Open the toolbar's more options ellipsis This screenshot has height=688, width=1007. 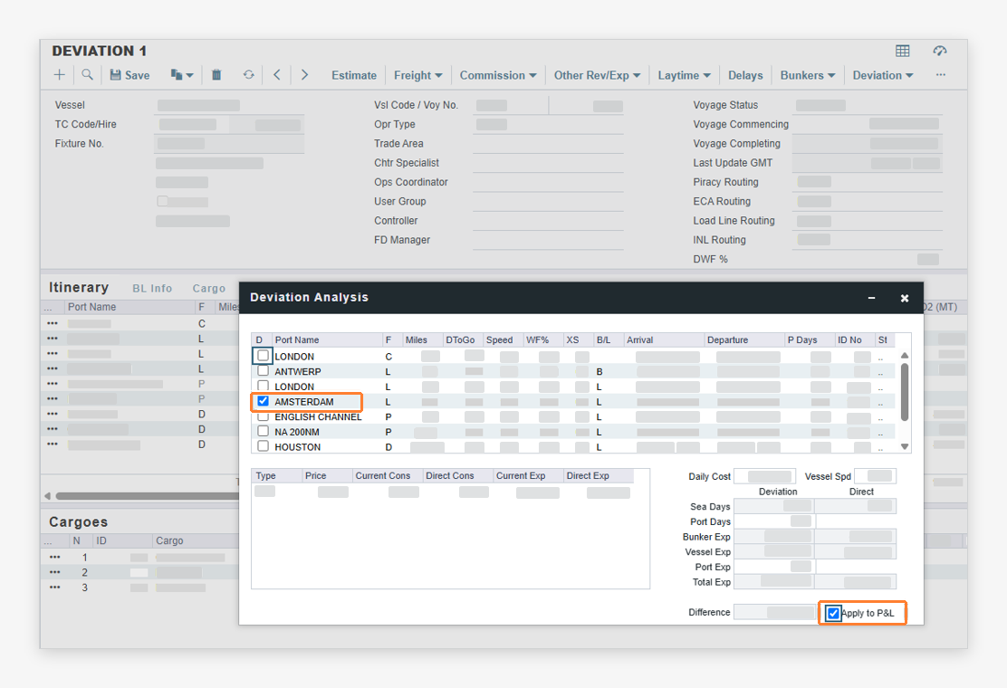pos(940,75)
